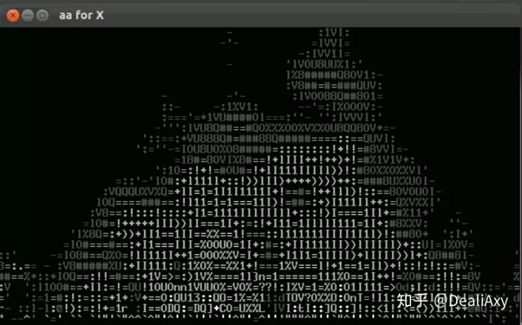Select the '1VOU8UU%1:' ASCII text

[x=325, y=65]
